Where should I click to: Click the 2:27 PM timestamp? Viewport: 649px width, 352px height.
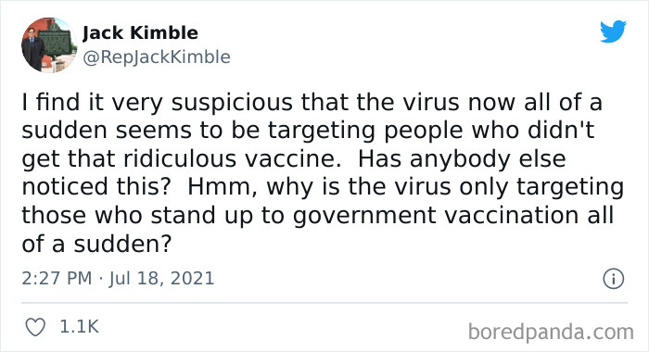coord(57,278)
